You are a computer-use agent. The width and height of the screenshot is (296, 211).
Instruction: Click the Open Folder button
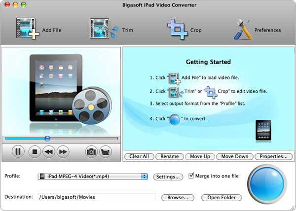tap(222, 198)
